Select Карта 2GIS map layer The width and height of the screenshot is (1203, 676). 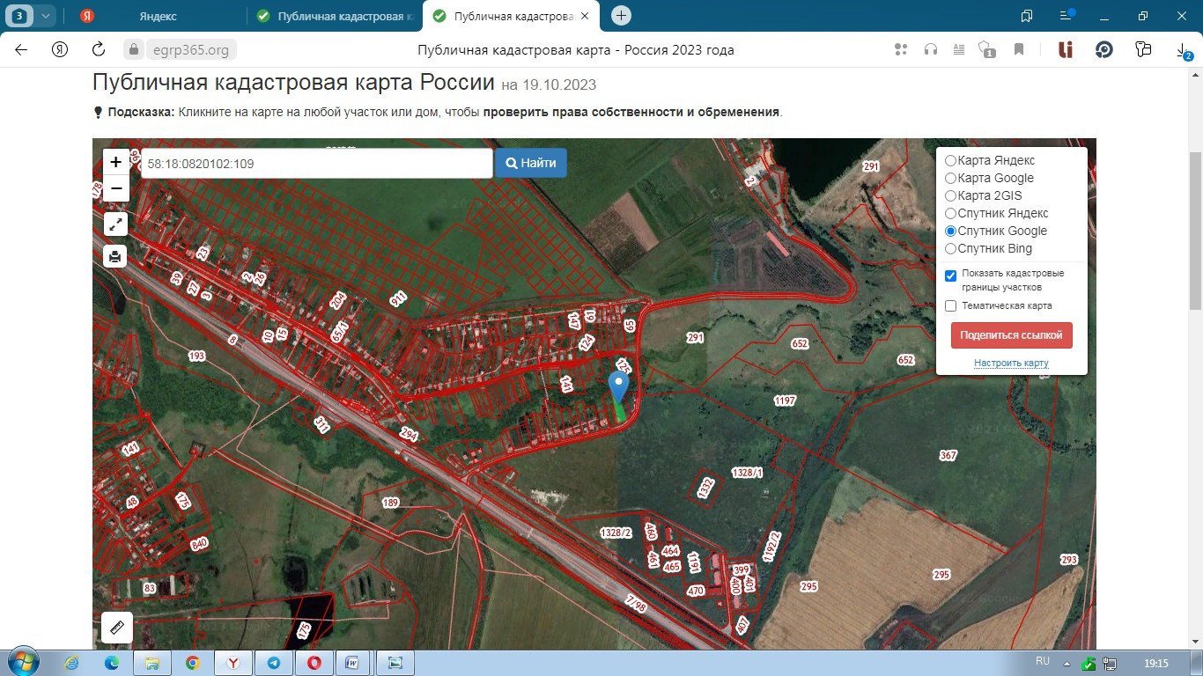coord(950,196)
